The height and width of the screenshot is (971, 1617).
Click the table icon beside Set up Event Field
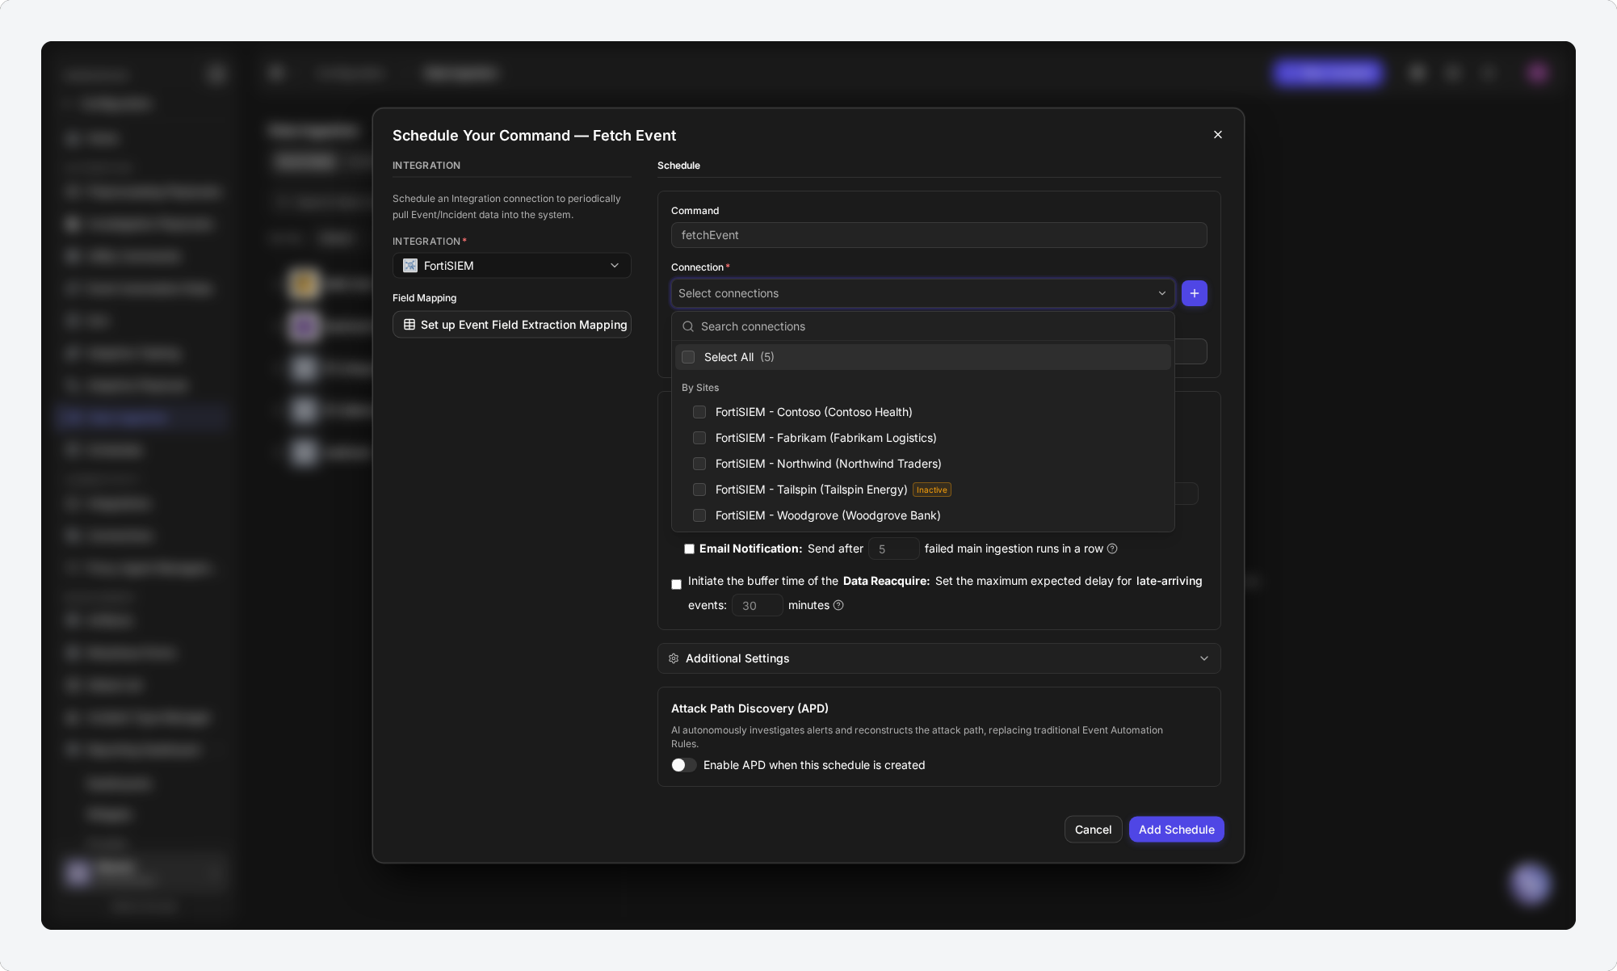(409, 325)
